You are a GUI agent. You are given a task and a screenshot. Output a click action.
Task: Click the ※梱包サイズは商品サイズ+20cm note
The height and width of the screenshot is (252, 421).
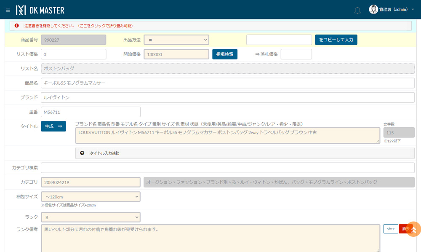tap(69, 205)
